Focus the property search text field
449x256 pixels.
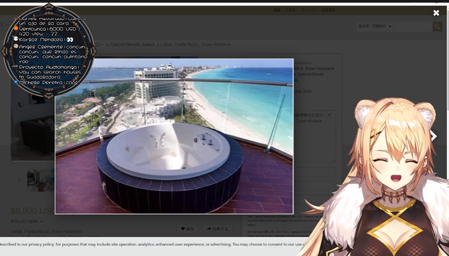tap(413, 27)
